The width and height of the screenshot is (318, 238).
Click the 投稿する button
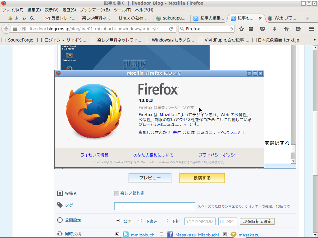[x=202, y=178]
